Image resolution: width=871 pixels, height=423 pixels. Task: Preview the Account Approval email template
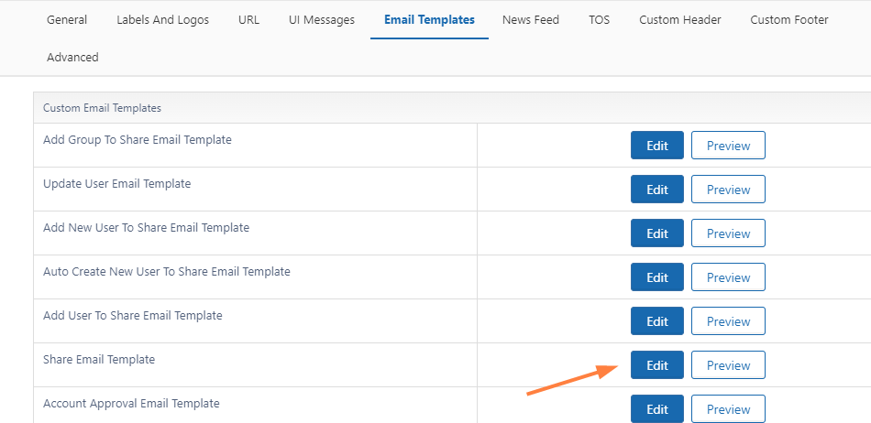[728, 408]
